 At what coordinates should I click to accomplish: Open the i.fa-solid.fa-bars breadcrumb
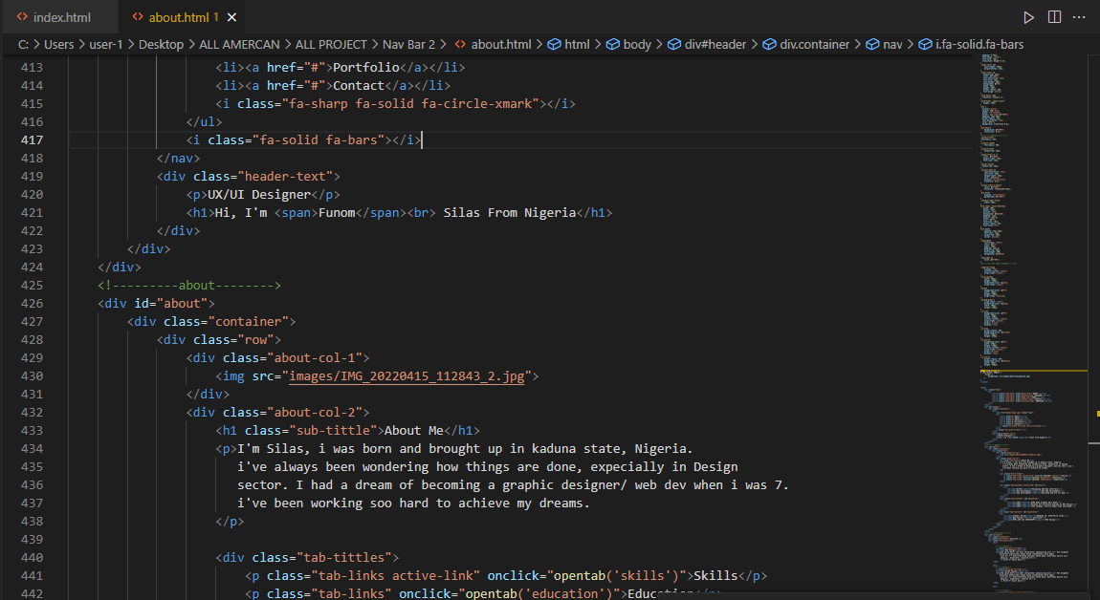point(972,44)
